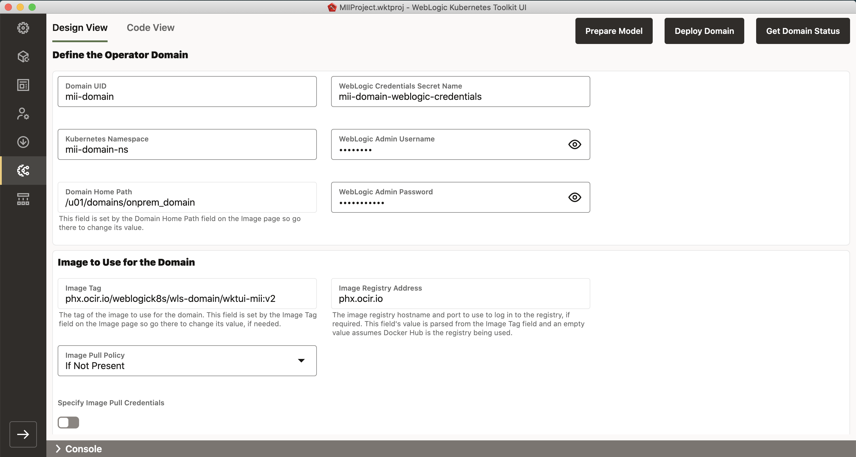This screenshot has height=457, width=856.
Task: Click the Console bar title
Action: (84, 449)
